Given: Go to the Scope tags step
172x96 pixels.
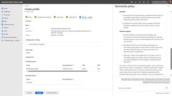Looking at the screenshot, I should point(59,17).
